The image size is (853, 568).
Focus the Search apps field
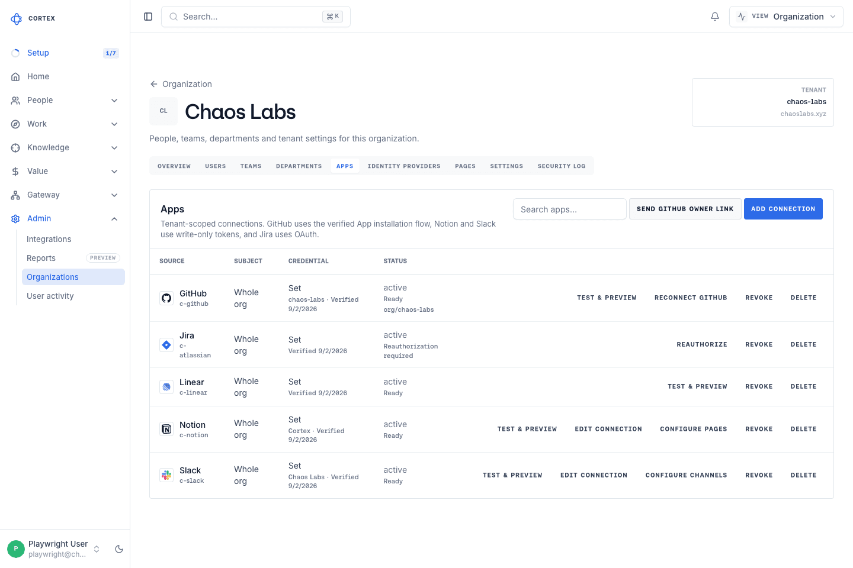tap(570, 209)
